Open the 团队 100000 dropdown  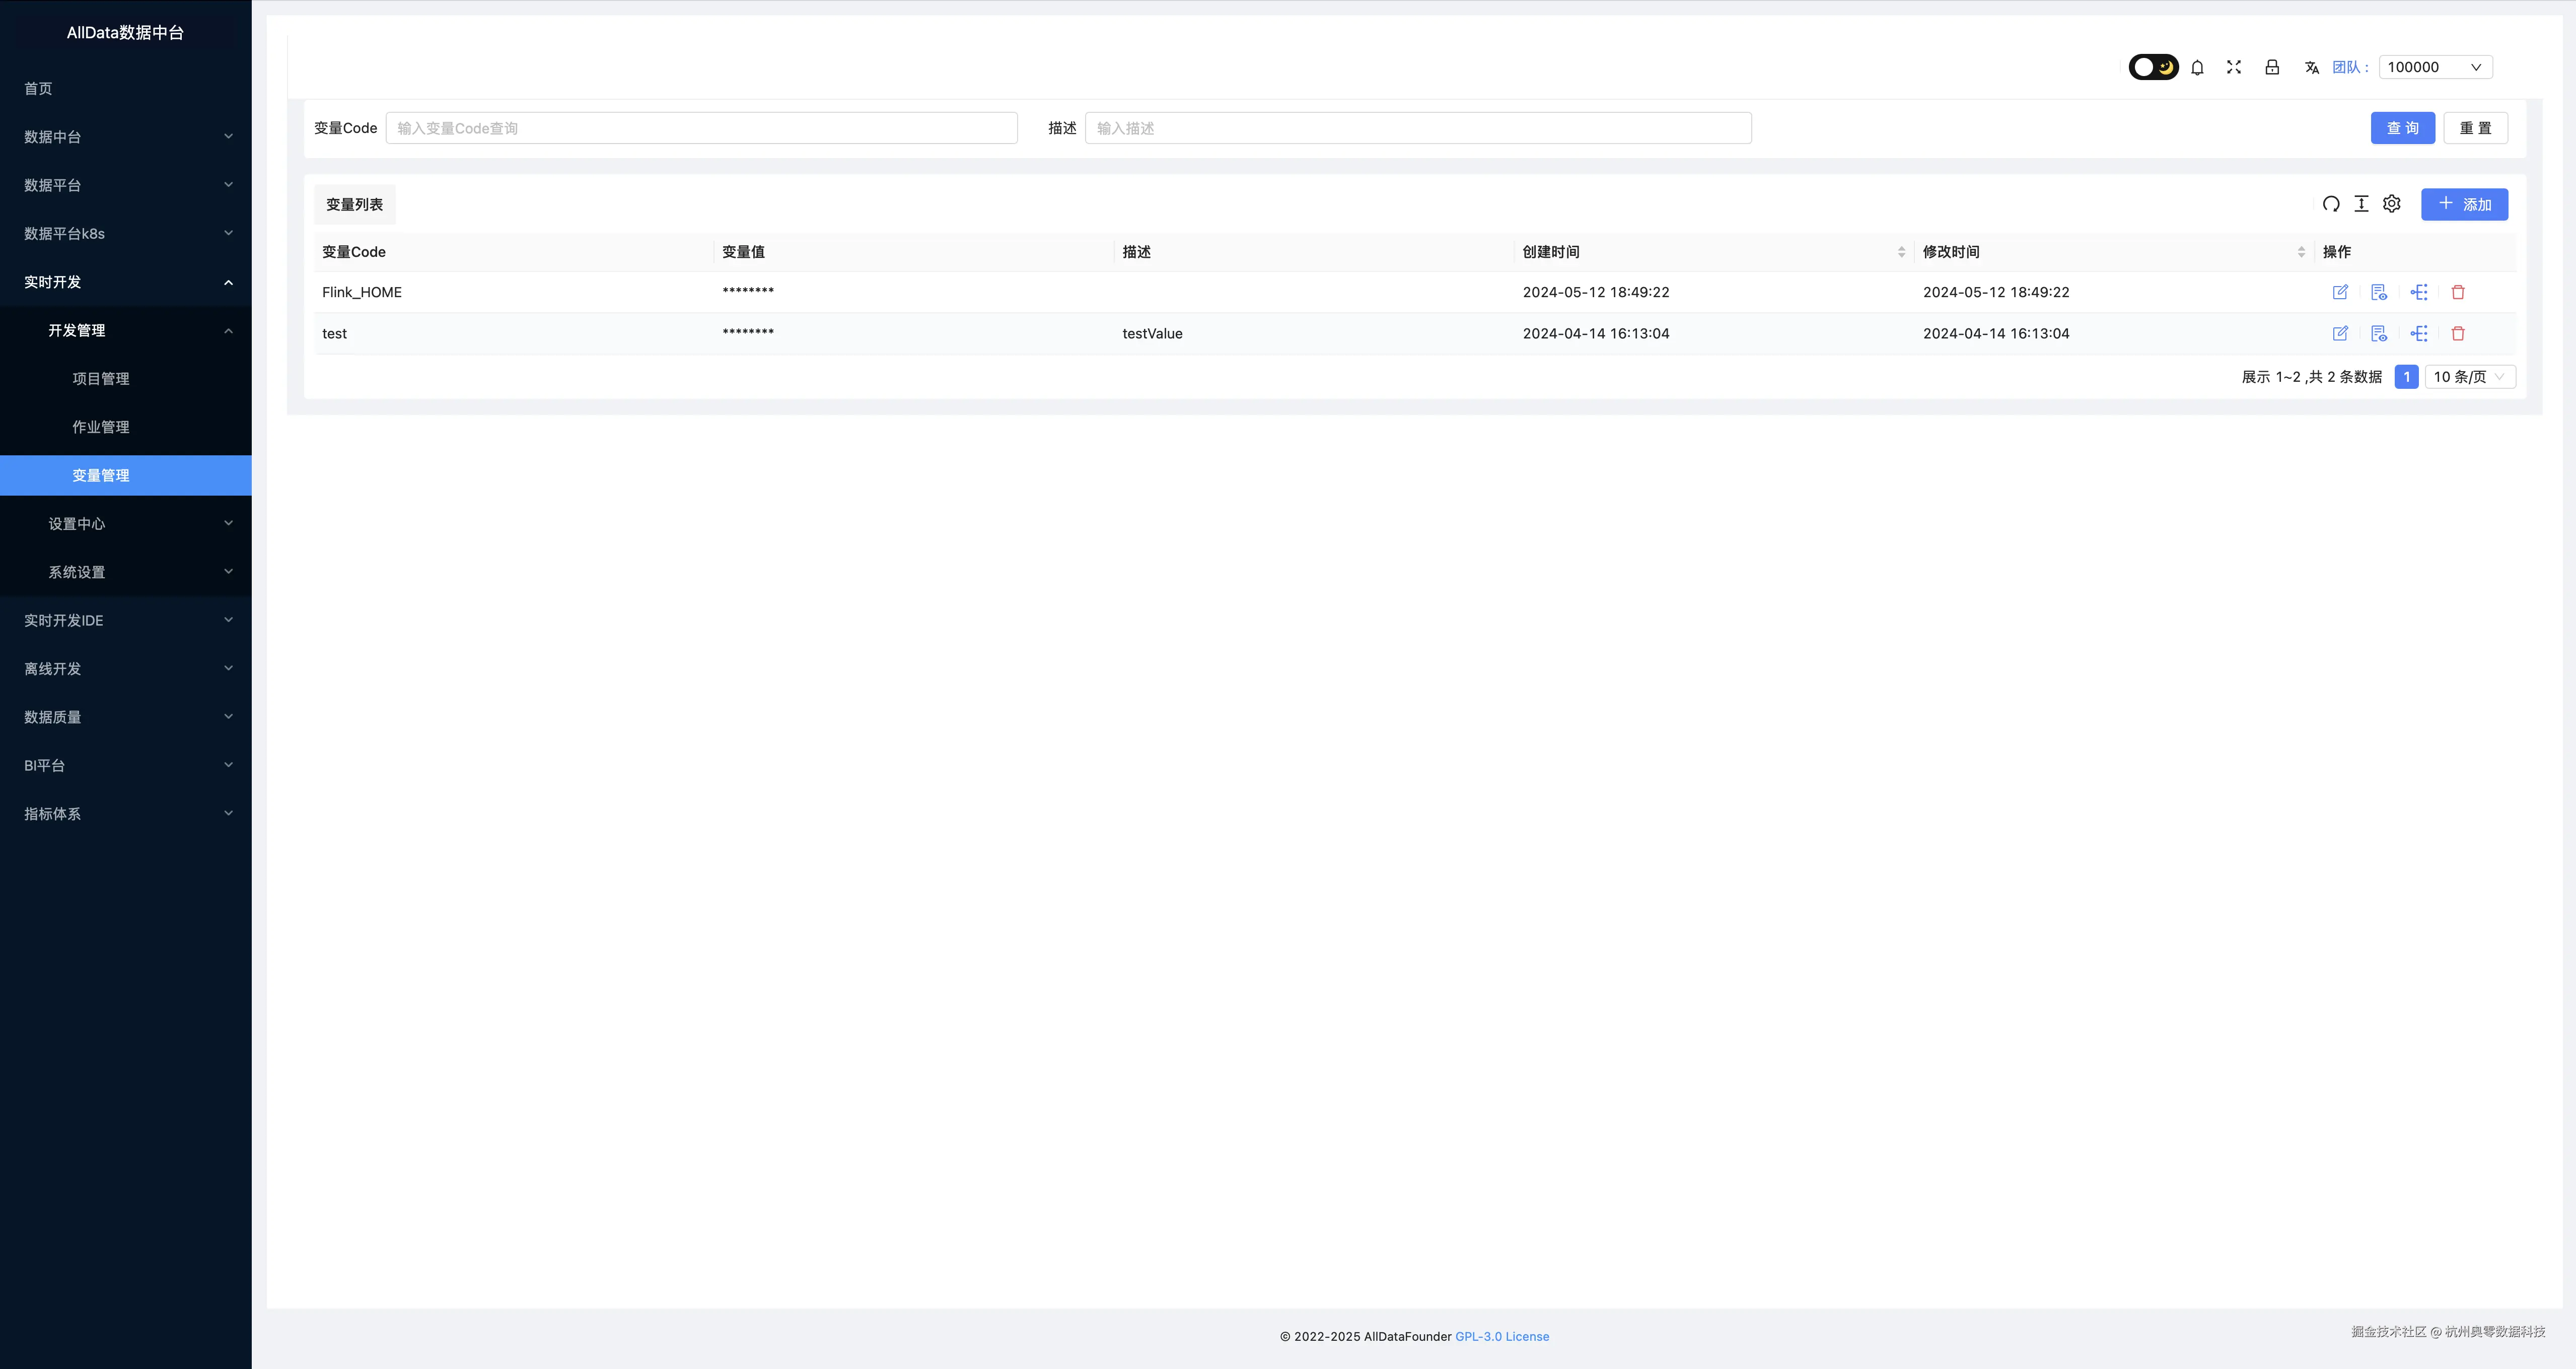pyautogui.click(x=2435, y=67)
